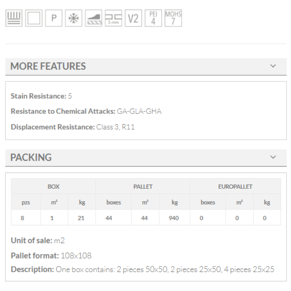The image size is (291, 291).
Task: Click the Displacement Resistance label
Action: pyautogui.click(x=53, y=127)
